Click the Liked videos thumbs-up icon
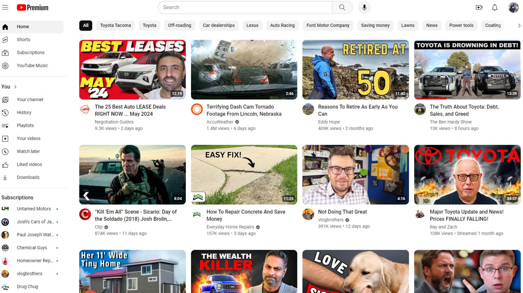This screenshot has width=523, height=293. coord(5,164)
